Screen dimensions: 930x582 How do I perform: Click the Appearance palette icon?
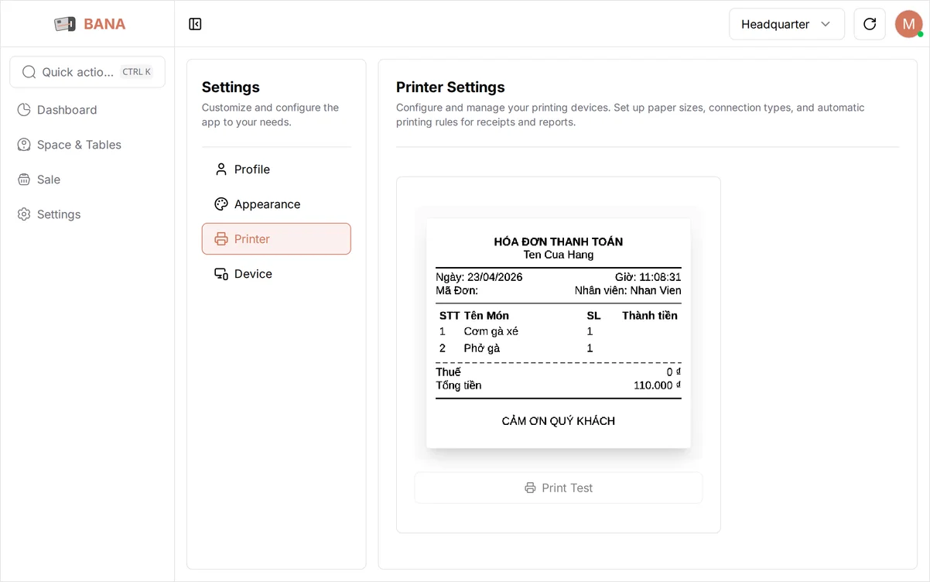(x=221, y=204)
